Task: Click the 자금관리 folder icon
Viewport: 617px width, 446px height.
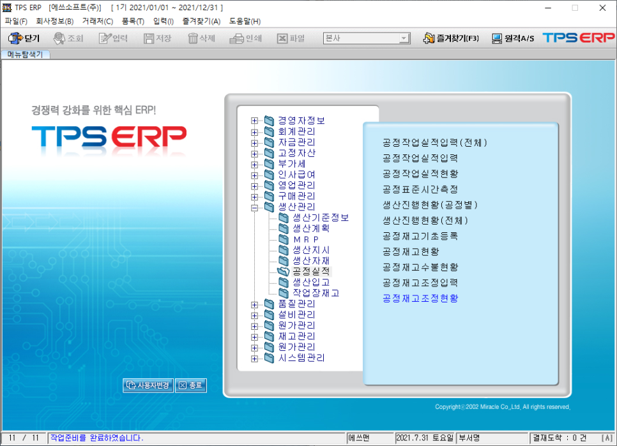Action: click(269, 142)
